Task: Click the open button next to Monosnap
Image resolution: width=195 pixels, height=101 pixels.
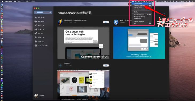Action: click(x=106, y=22)
